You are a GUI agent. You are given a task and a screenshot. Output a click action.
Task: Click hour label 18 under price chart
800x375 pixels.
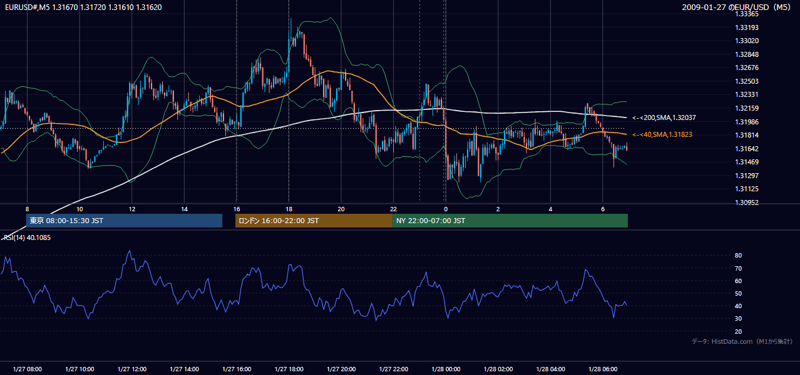point(289,209)
